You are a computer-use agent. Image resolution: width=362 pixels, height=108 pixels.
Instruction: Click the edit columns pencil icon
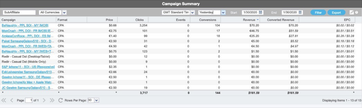click(x=351, y=13)
